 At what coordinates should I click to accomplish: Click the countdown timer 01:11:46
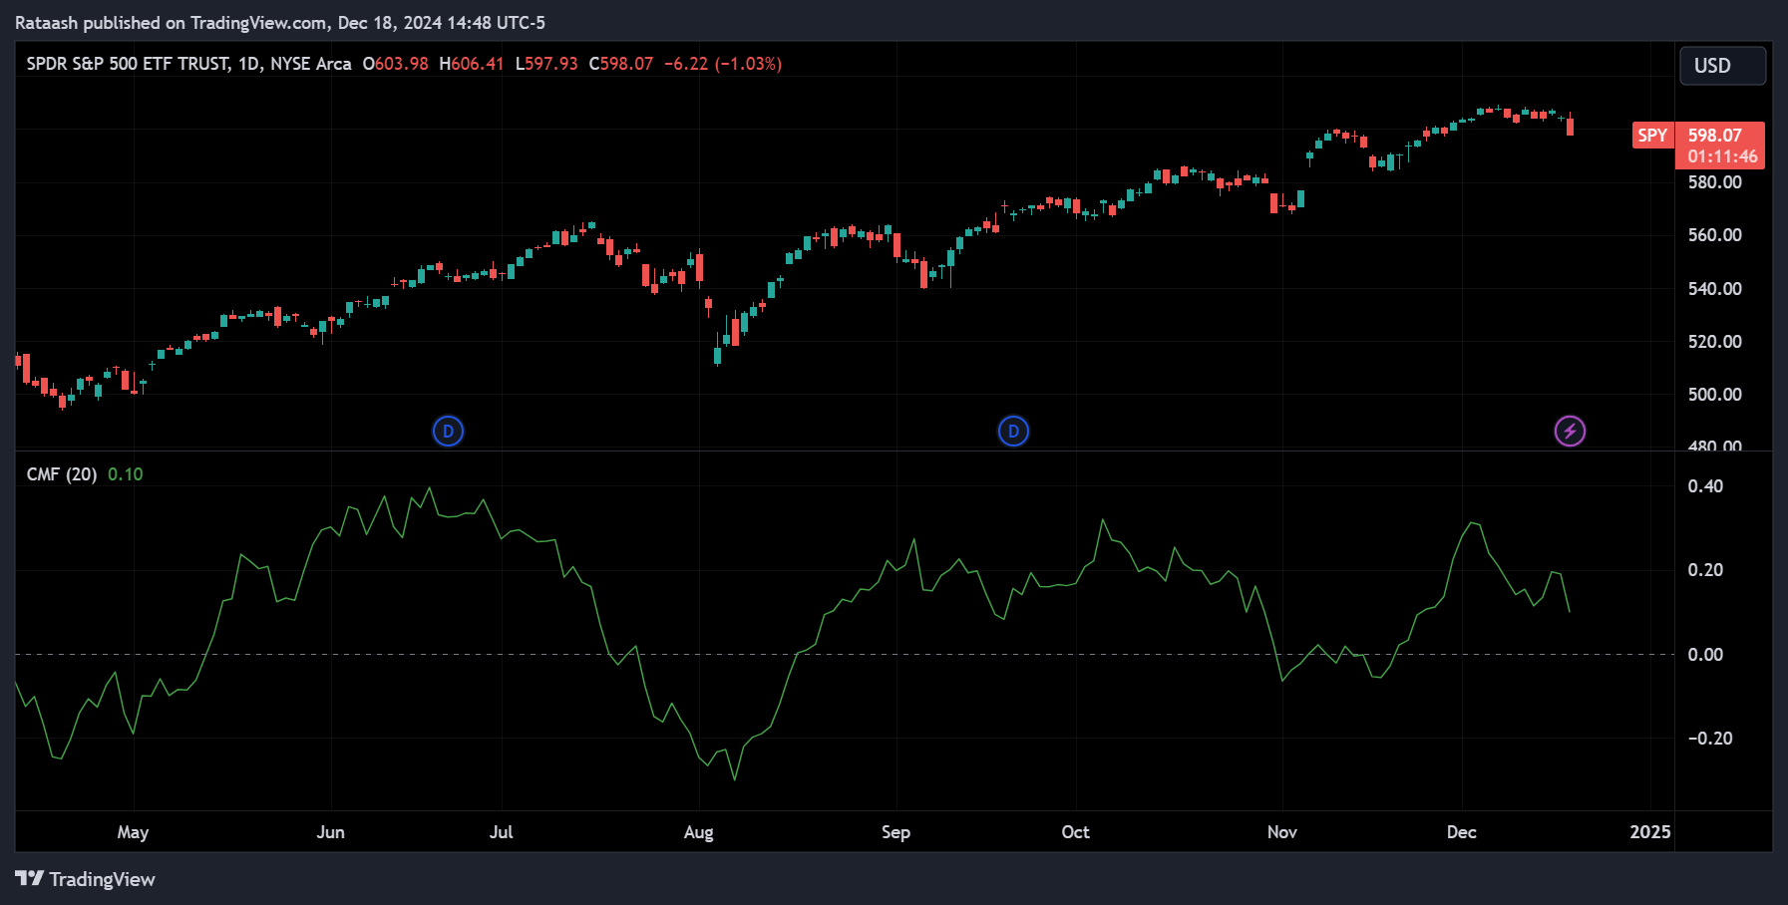[x=1722, y=156]
